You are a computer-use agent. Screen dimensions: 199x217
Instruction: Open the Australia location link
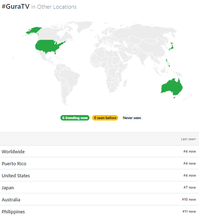pos(11,200)
